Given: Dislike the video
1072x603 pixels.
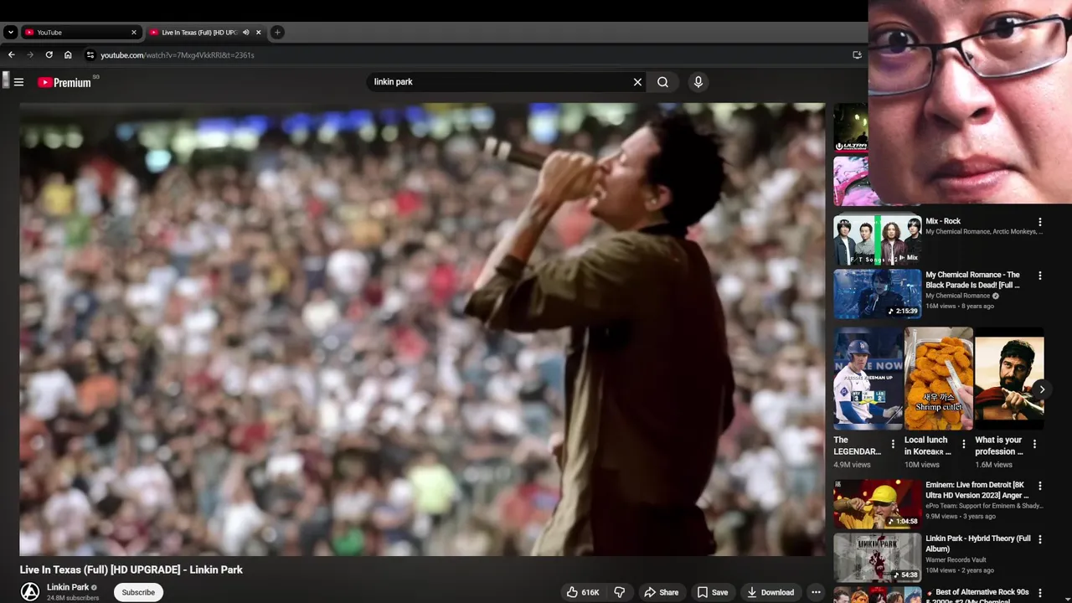Looking at the screenshot, I should tap(620, 592).
